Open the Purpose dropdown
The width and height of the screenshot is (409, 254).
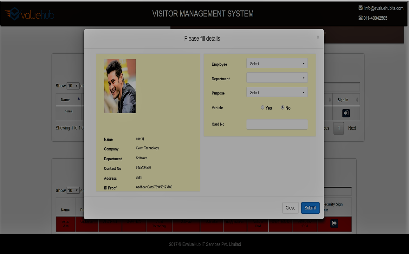(x=277, y=93)
